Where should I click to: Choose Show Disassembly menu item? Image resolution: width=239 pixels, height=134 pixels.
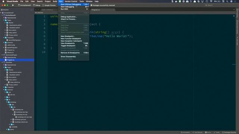[x=74, y=57]
